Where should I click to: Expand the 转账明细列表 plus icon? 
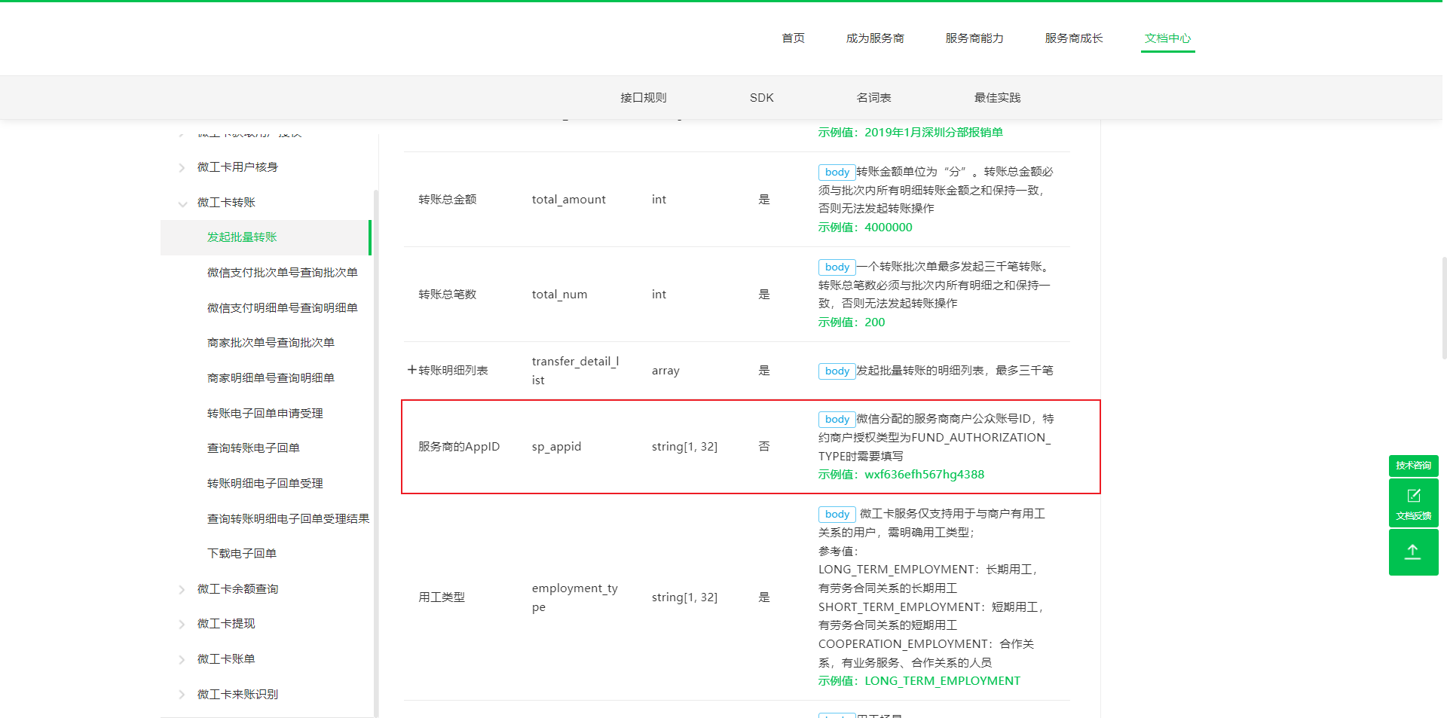pyautogui.click(x=411, y=370)
